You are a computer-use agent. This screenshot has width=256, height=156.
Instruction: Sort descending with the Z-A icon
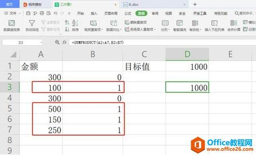[67, 29]
